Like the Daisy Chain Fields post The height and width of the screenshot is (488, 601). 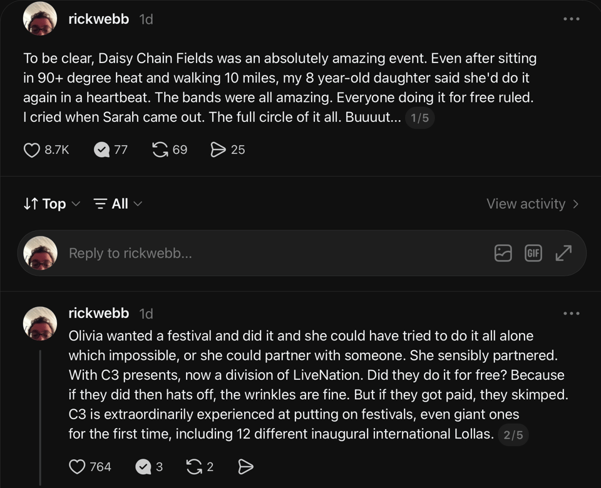pos(32,150)
